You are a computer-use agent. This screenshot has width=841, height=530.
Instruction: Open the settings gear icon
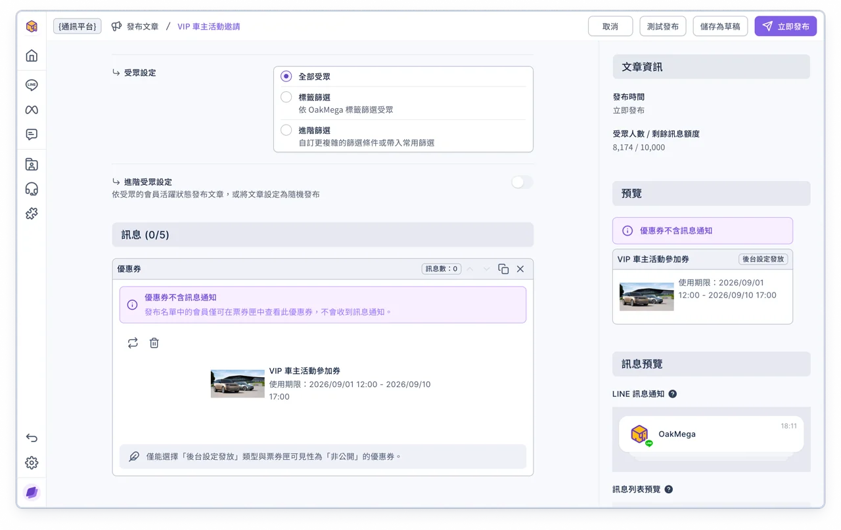pyautogui.click(x=32, y=462)
